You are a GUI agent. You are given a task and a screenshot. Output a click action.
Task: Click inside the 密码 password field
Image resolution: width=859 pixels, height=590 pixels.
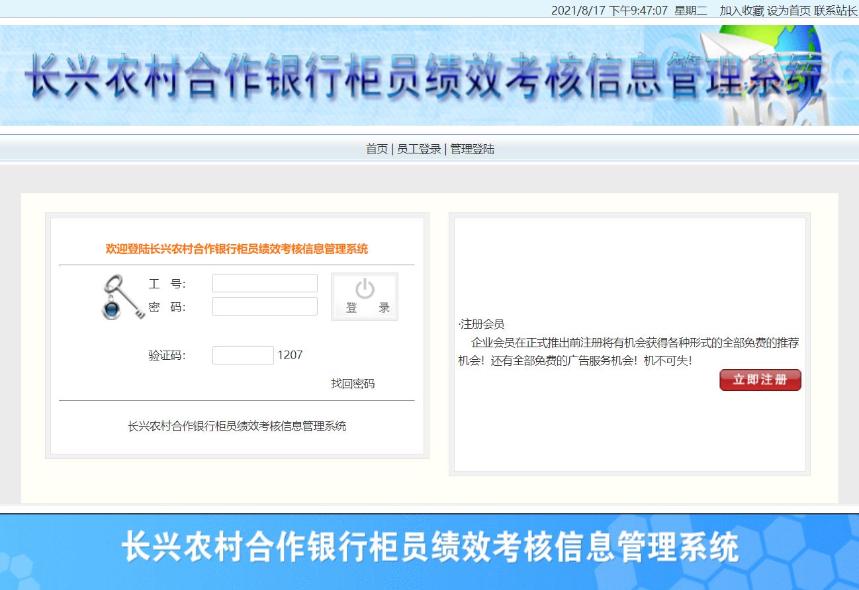[264, 306]
